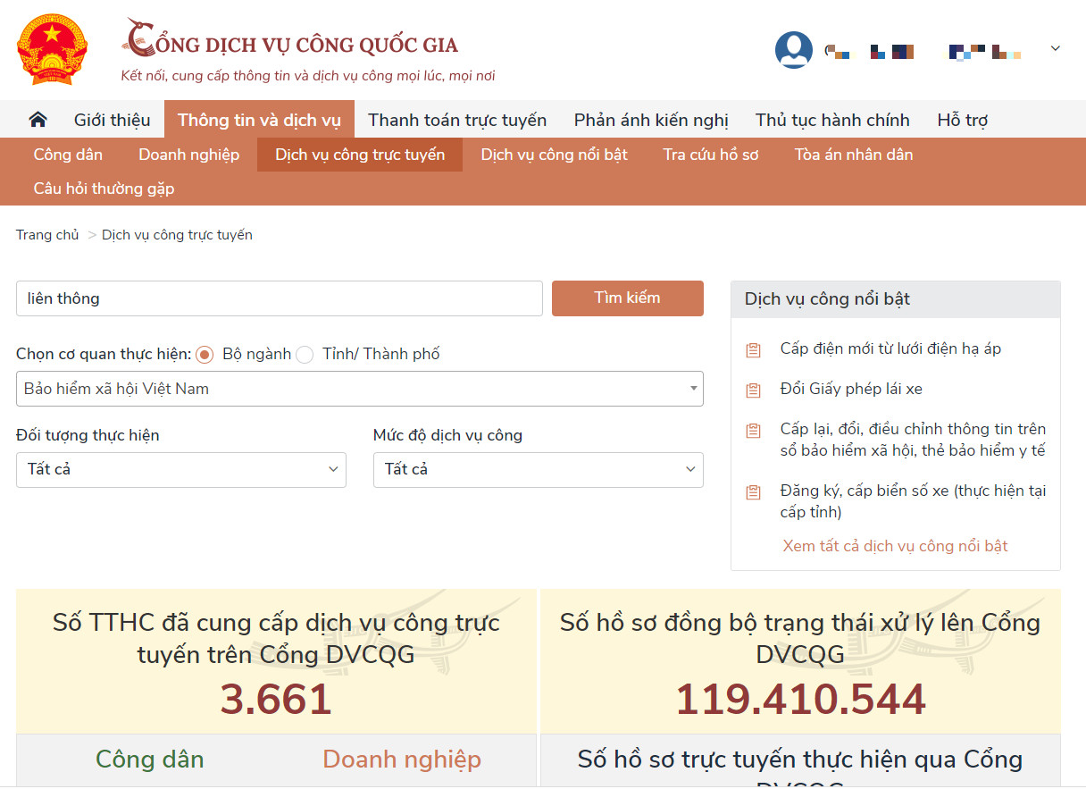Open the Đối tượng thực hiện dropdown
The height and width of the screenshot is (789, 1086).
pyautogui.click(x=181, y=469)
